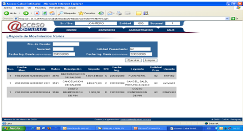244x133 pixels.
Task: Click the Nro. de Cuenta input field
Action: coord(66,44)
